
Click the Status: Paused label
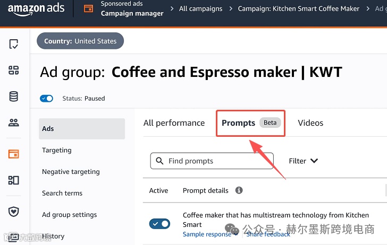point(83,99)
